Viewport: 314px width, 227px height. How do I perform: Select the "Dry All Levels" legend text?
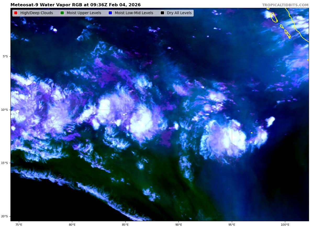click(x=179, y=13)
